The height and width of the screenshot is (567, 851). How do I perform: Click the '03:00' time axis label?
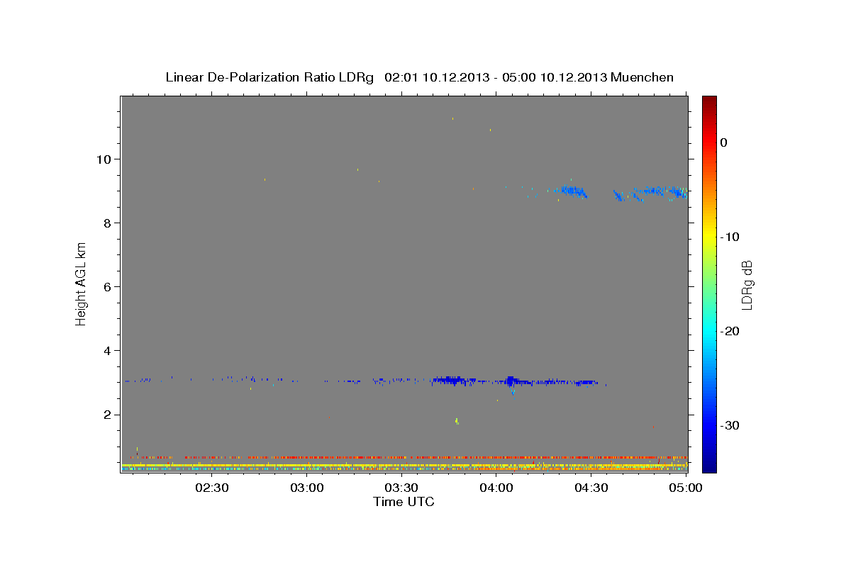tap(306, 488)
